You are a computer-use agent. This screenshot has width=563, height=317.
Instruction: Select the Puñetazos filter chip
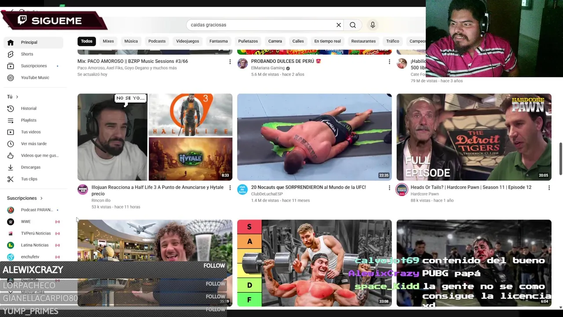[248, 41]
